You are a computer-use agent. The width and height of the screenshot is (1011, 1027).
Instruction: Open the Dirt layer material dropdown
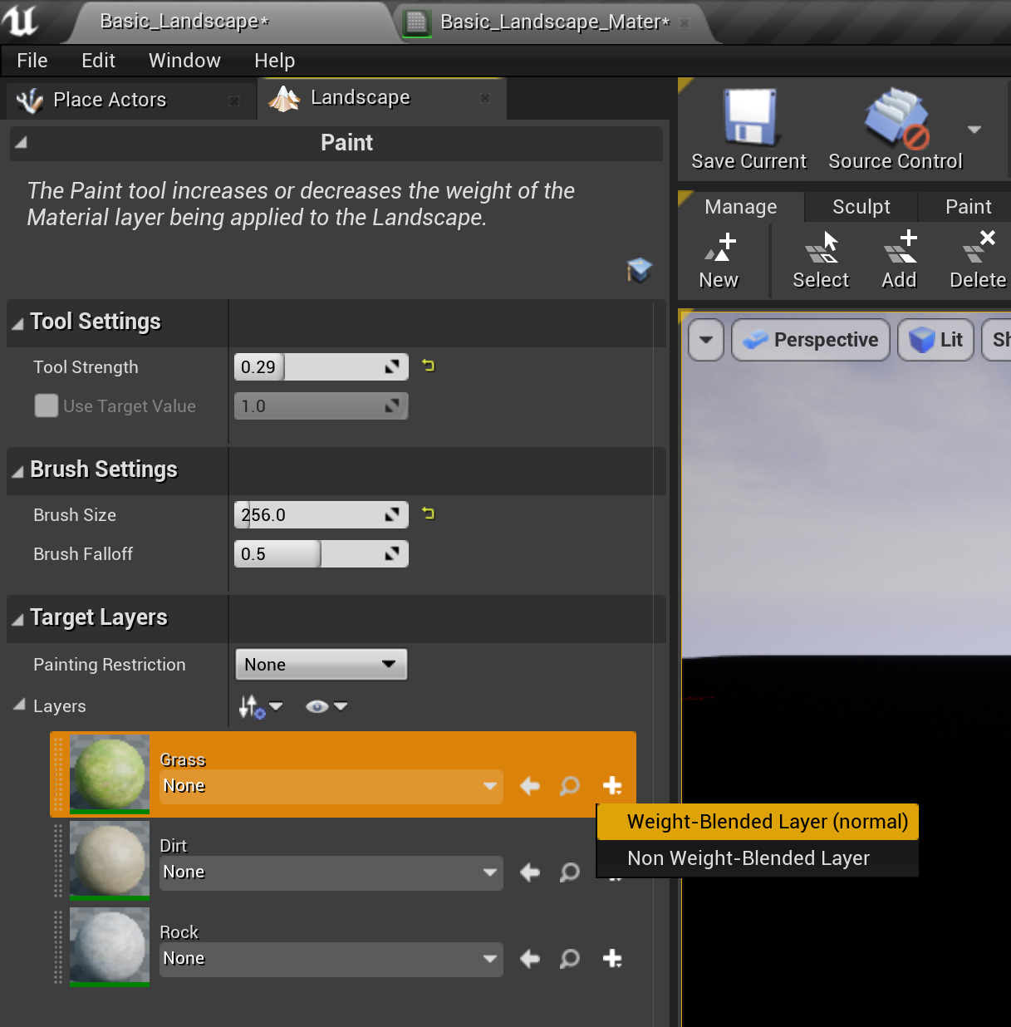[331, 872]
